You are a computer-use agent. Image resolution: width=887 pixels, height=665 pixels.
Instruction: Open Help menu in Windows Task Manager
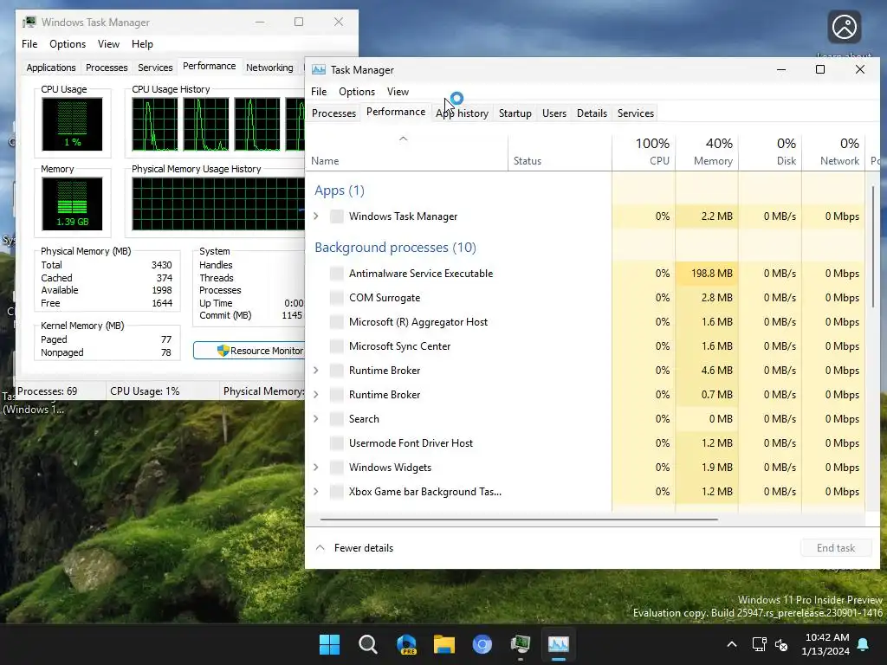142,44
